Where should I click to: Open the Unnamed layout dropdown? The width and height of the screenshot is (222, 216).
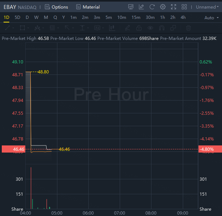207,7
